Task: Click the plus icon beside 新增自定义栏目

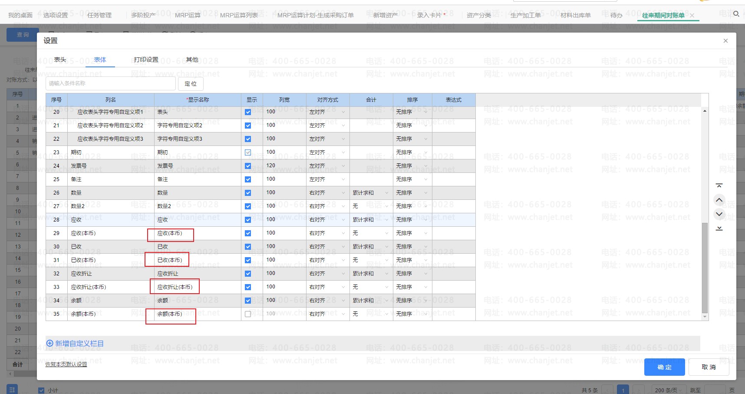Action: 49,343
